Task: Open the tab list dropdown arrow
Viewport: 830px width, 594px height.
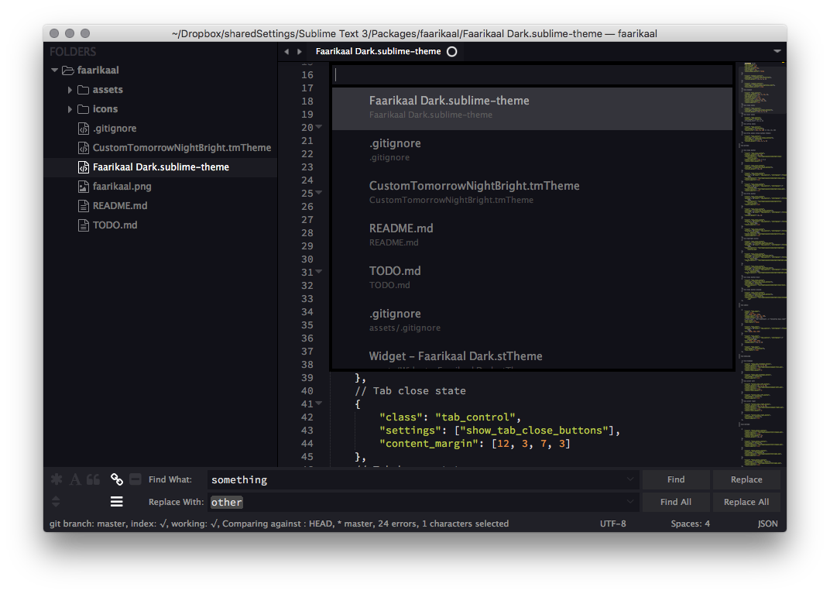Action: tap(777, 51)
